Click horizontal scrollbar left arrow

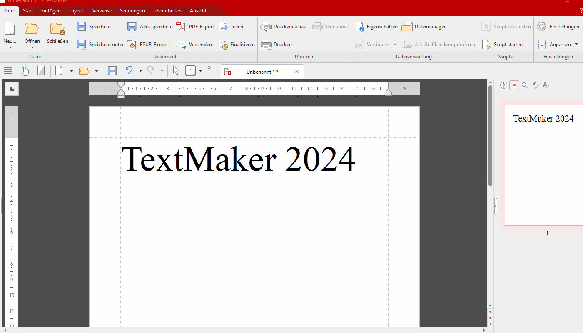click(x=5, y=330)
